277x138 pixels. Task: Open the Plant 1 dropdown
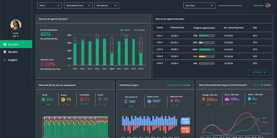[49, 6]
